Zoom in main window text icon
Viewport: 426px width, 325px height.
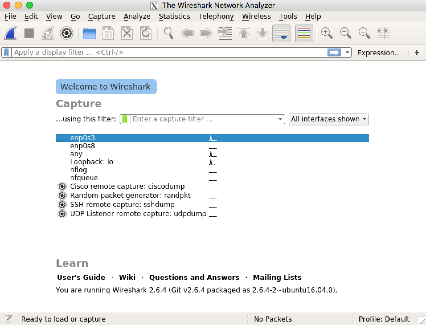pyautogui.click(x=327, y=33)
